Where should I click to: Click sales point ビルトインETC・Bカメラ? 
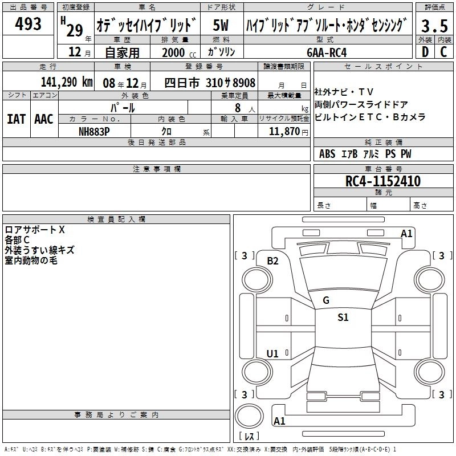[370, 117]
